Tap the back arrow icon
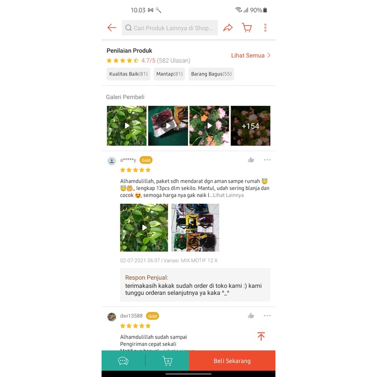 tap(112, 28)
